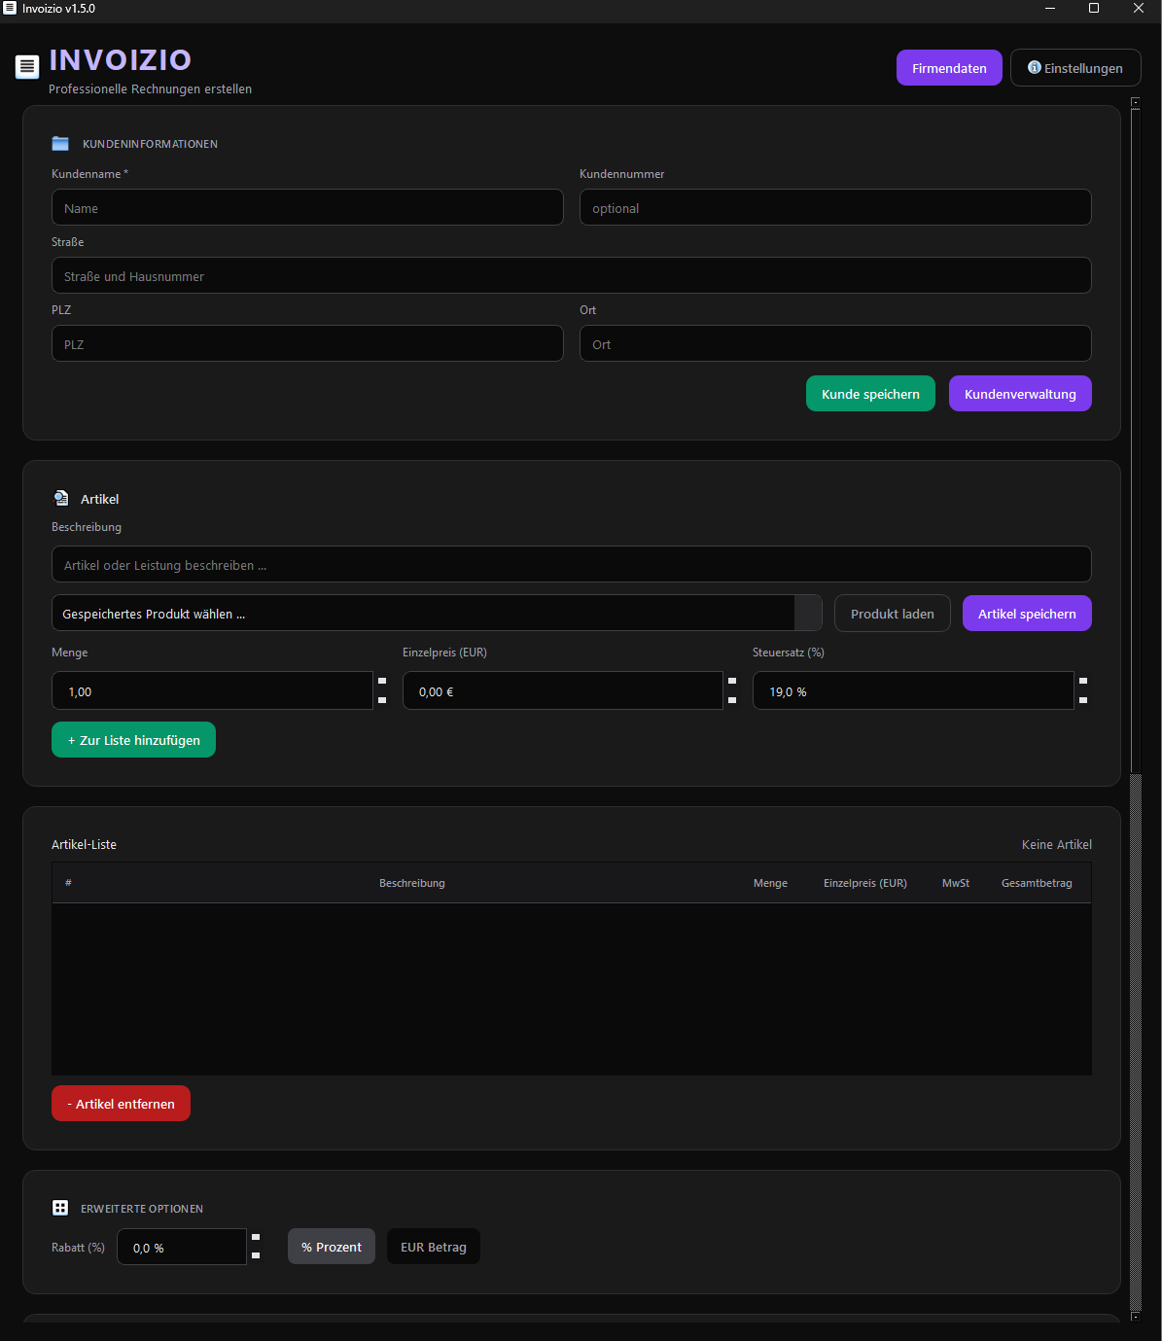Click the # column header
This screenshot has height=1341, width=1162.
68,883
